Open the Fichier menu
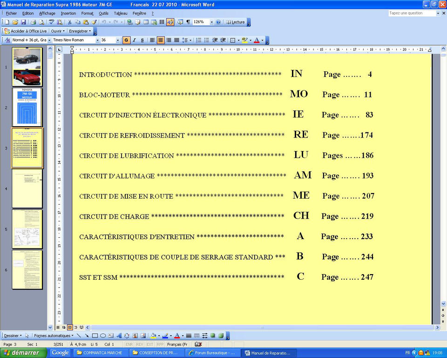Image resolution: width=447 pixels, height=358 pixels. [11, 13]
